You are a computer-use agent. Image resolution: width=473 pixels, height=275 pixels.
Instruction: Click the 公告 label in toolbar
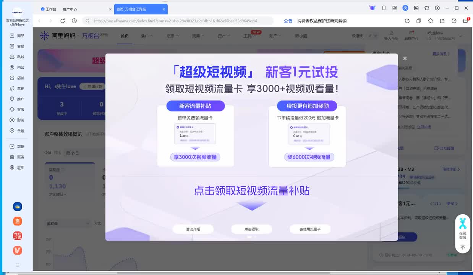(288, 21)
